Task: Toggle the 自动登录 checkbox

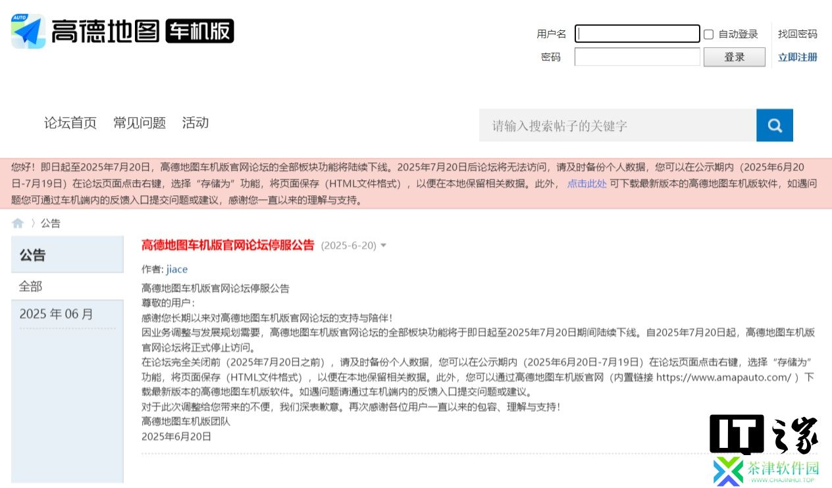Action: tap(709, 34)
